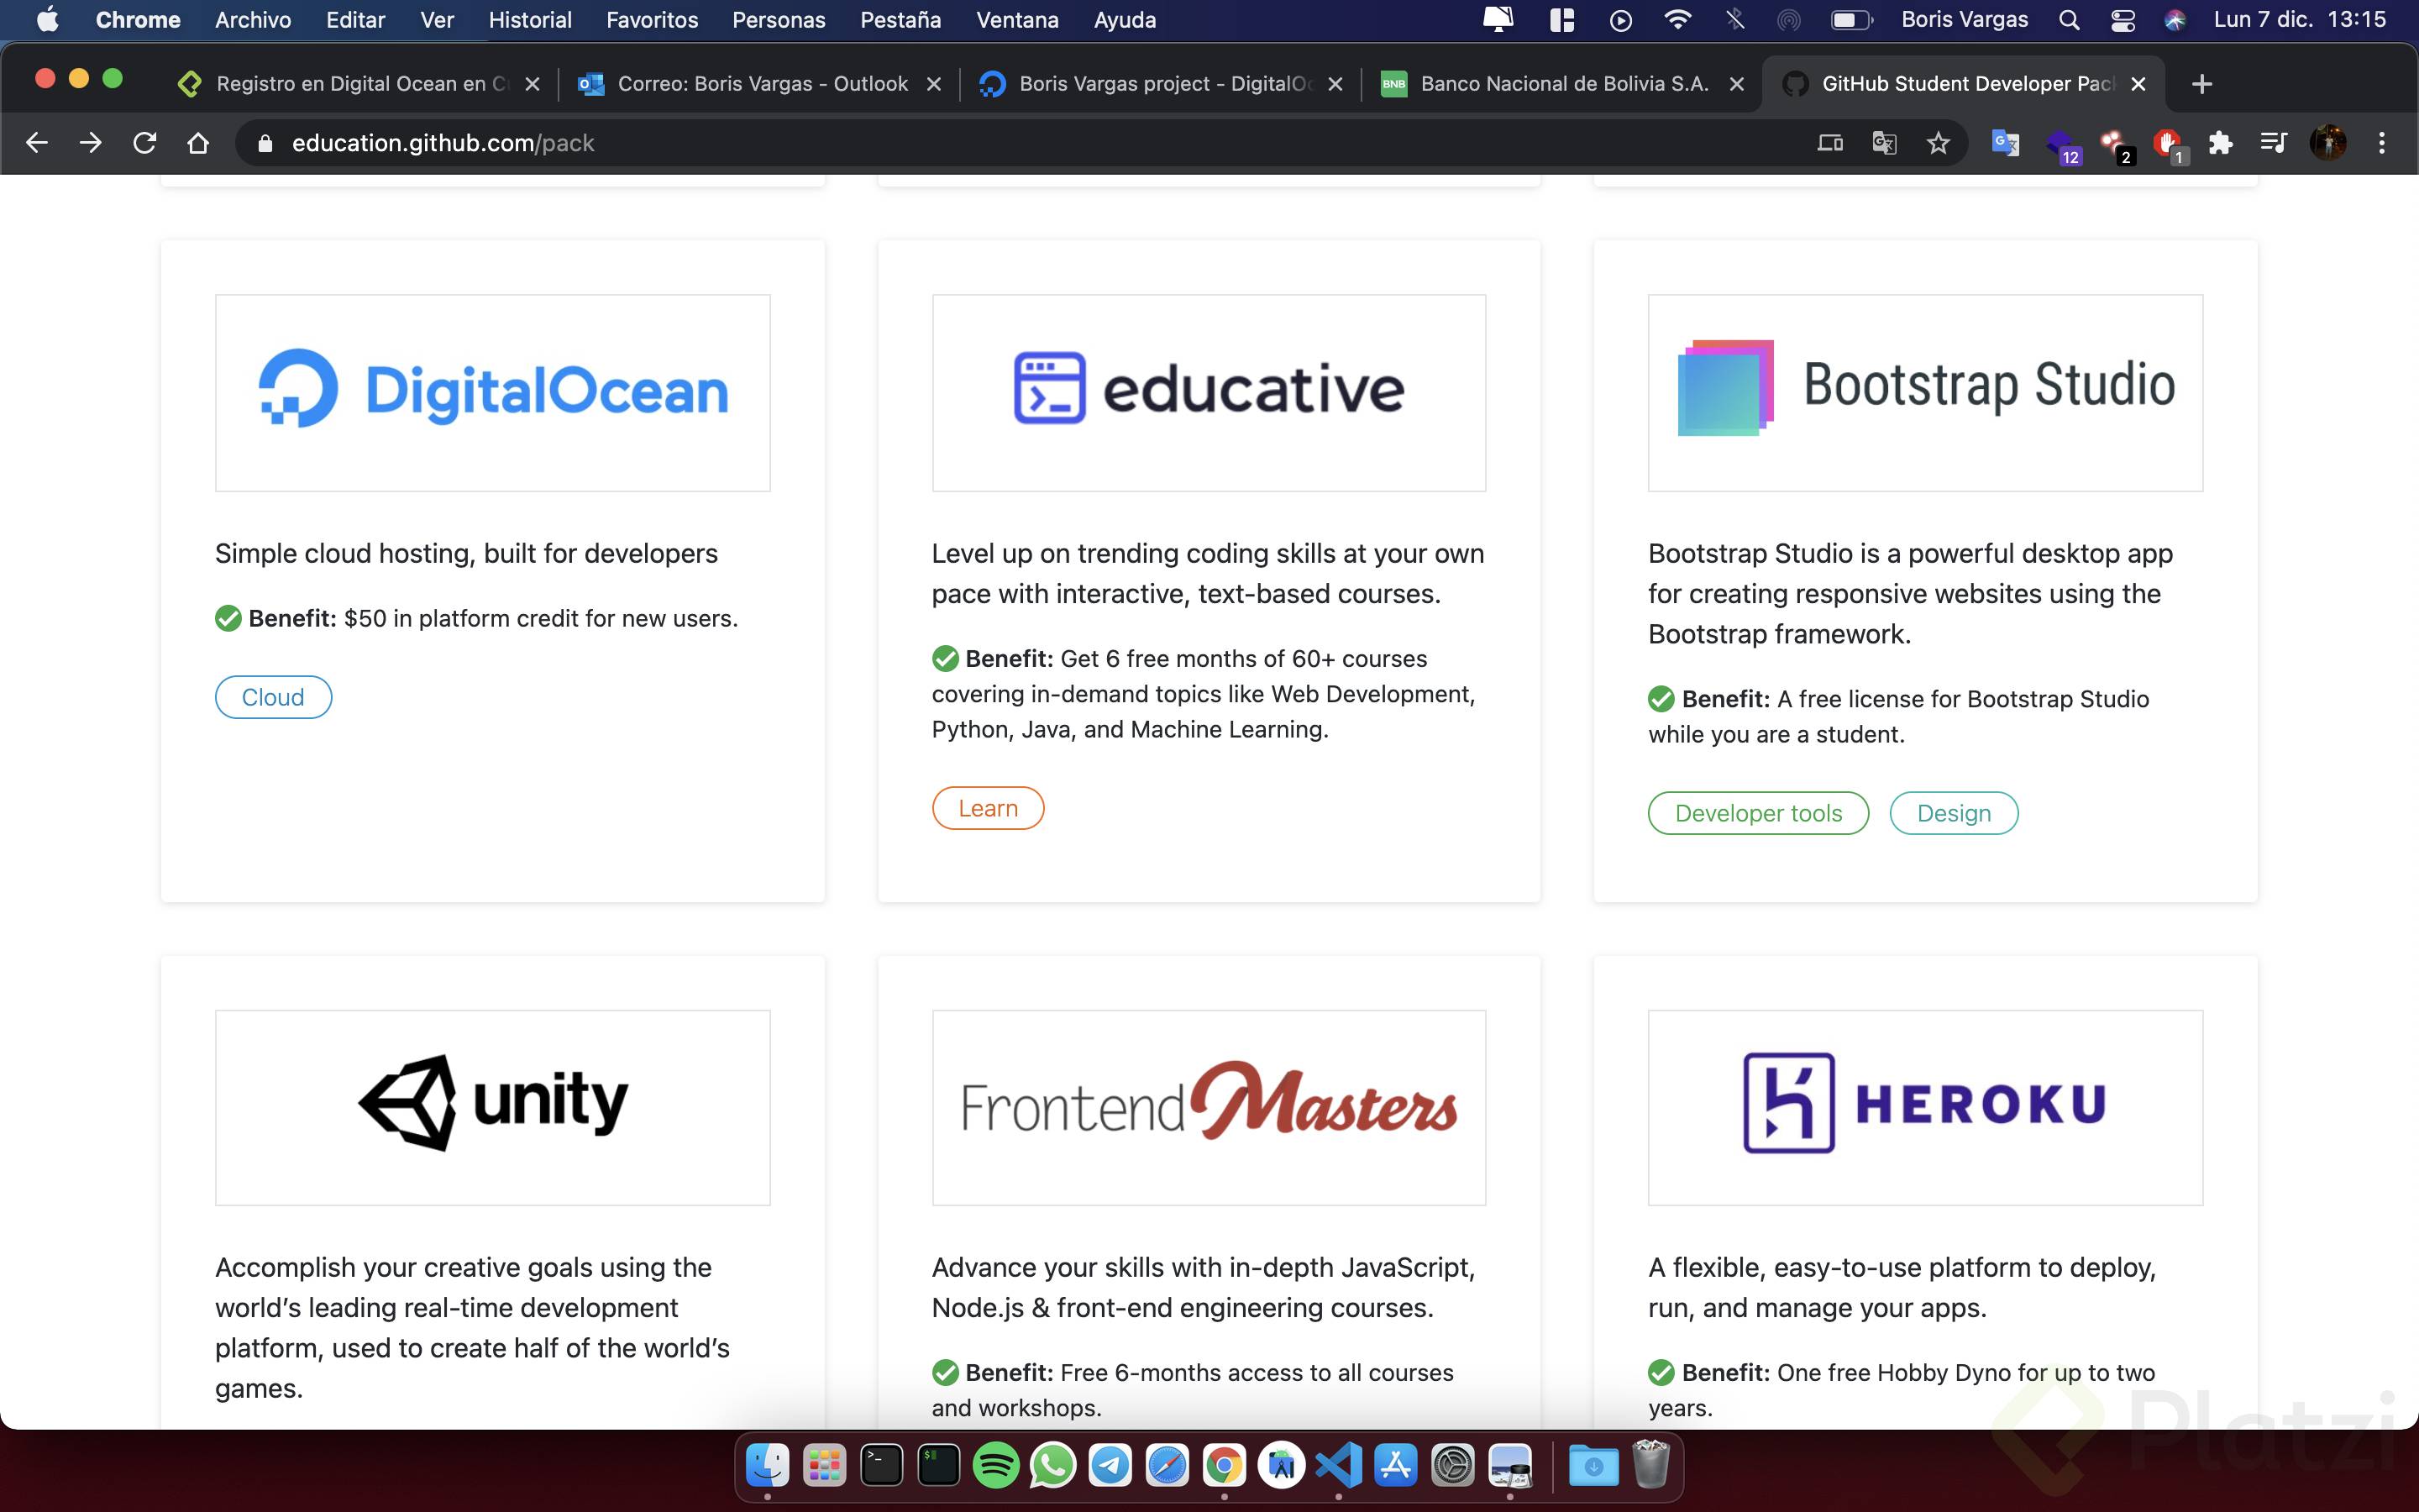Open the media control playlist icon
This screenshot has width=2419, height=1512.
2273,143
